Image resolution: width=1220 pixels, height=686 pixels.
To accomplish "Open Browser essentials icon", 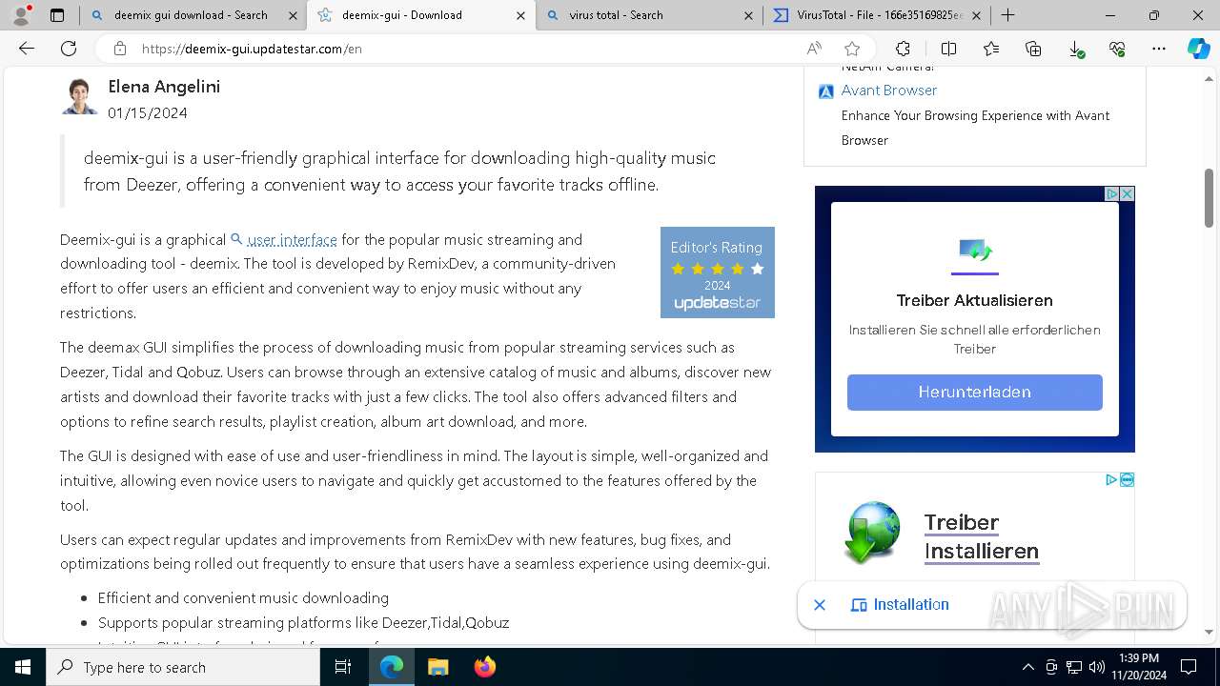I will [x=1117, y=49].
